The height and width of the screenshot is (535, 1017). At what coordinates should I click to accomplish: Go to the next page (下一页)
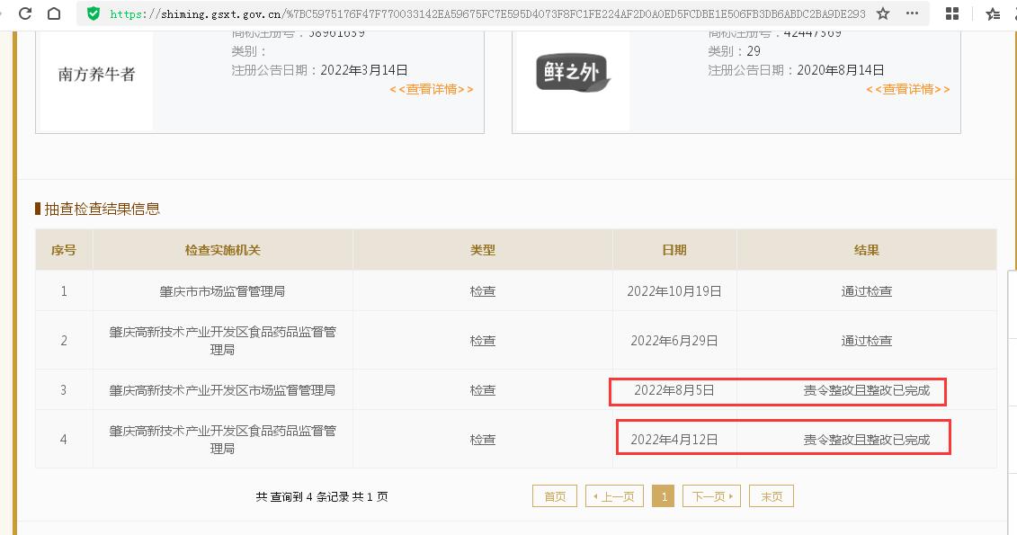coord(711,496)
